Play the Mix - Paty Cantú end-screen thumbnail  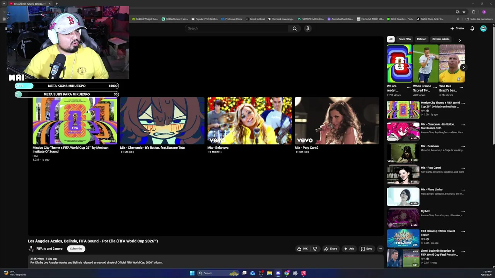click(337, 120)
